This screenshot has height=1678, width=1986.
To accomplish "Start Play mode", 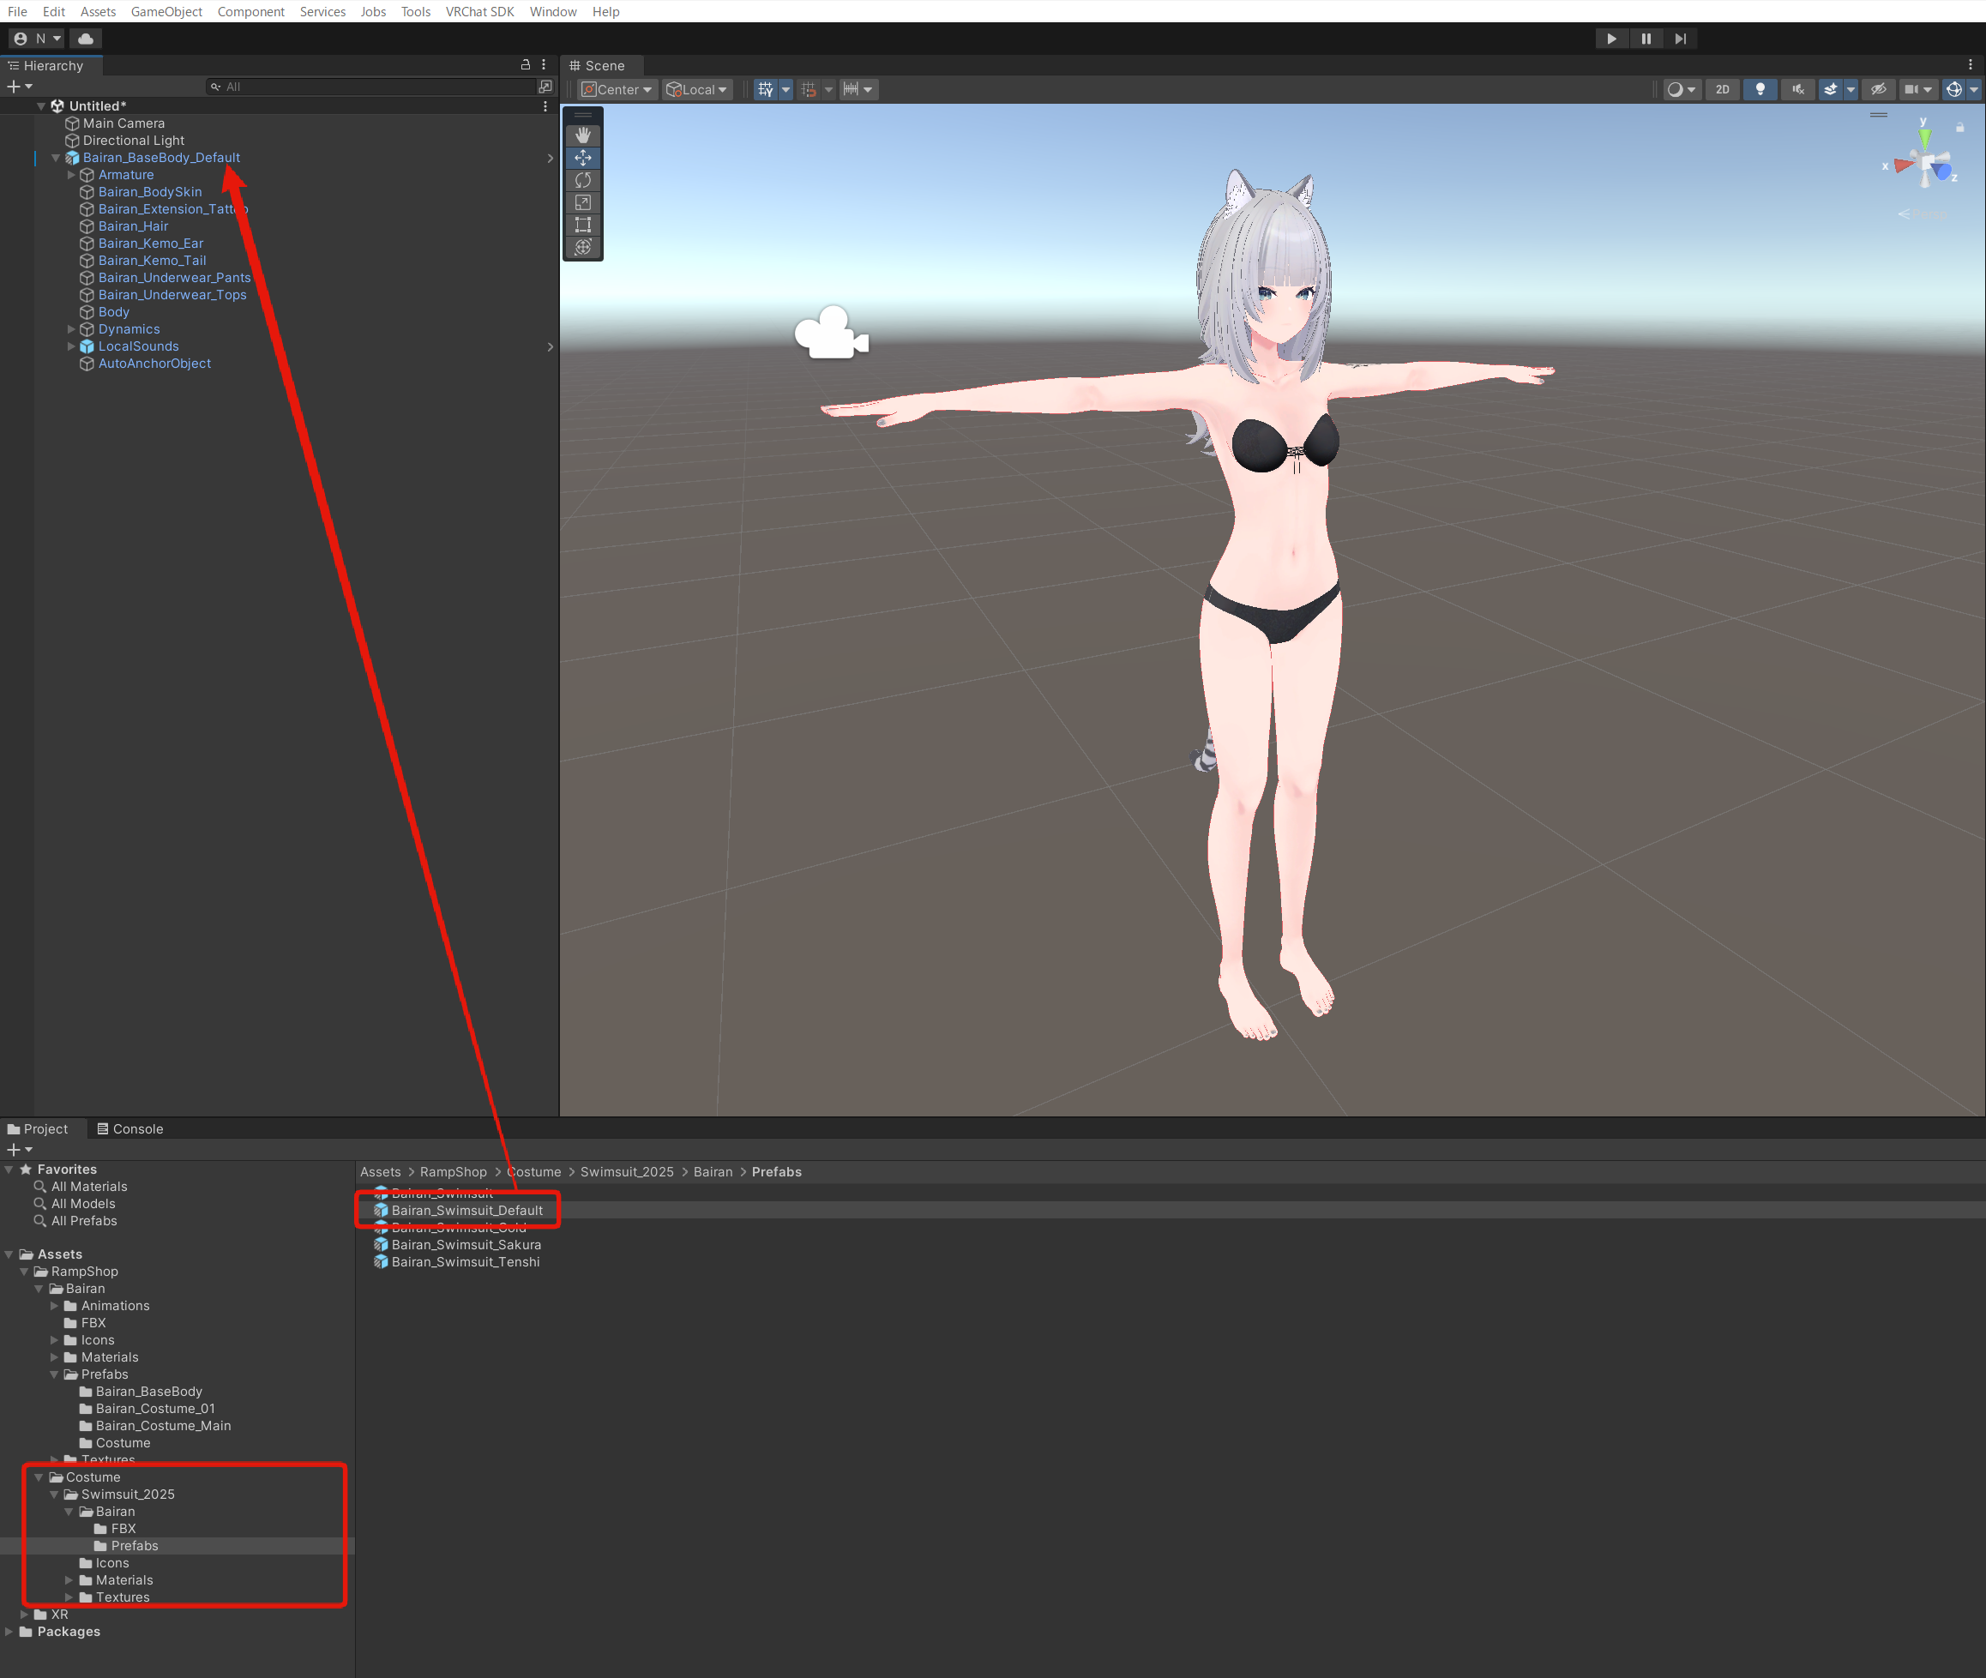I will point(1611,39).
